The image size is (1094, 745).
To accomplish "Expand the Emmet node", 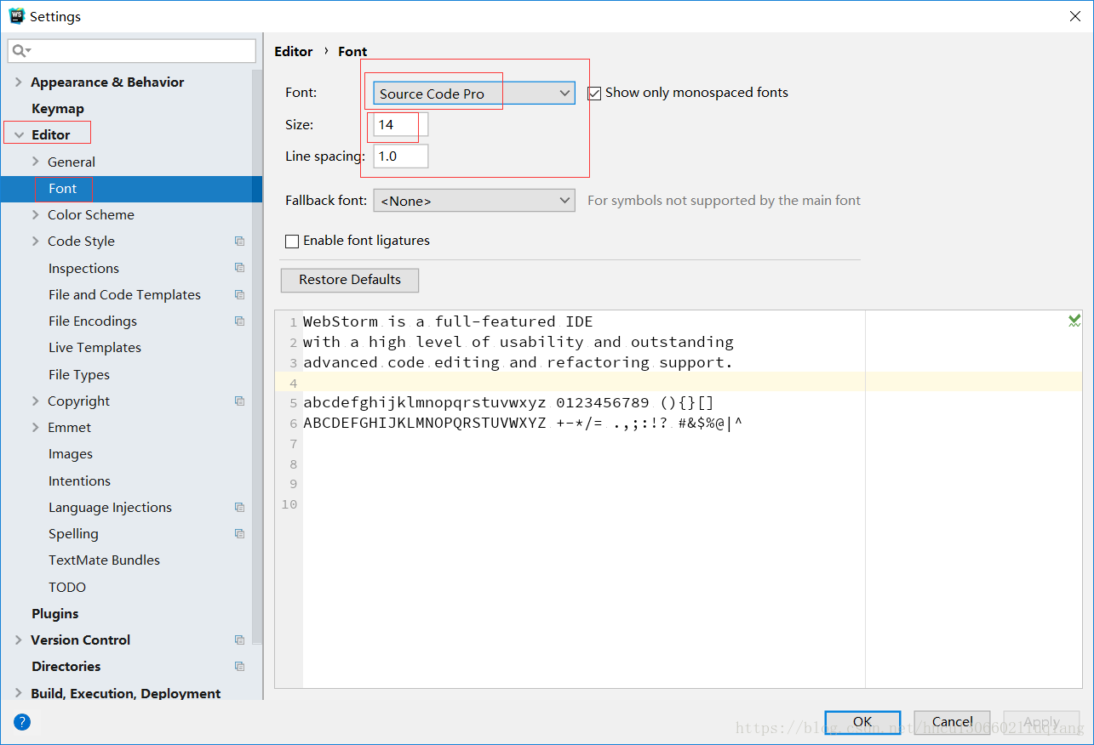I will coord(35,427).
